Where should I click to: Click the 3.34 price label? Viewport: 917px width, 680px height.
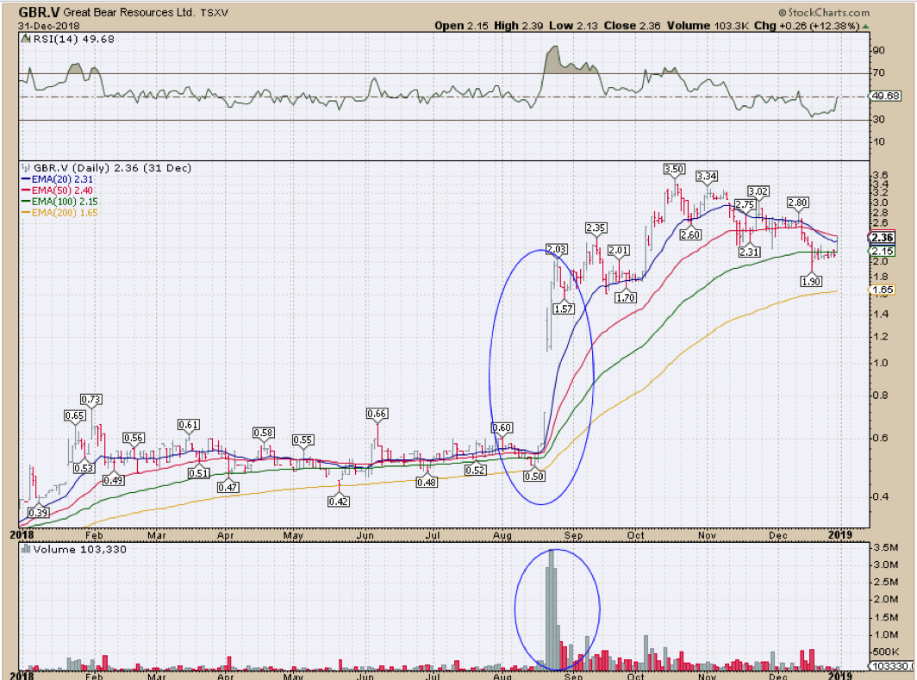coord(707,176)
